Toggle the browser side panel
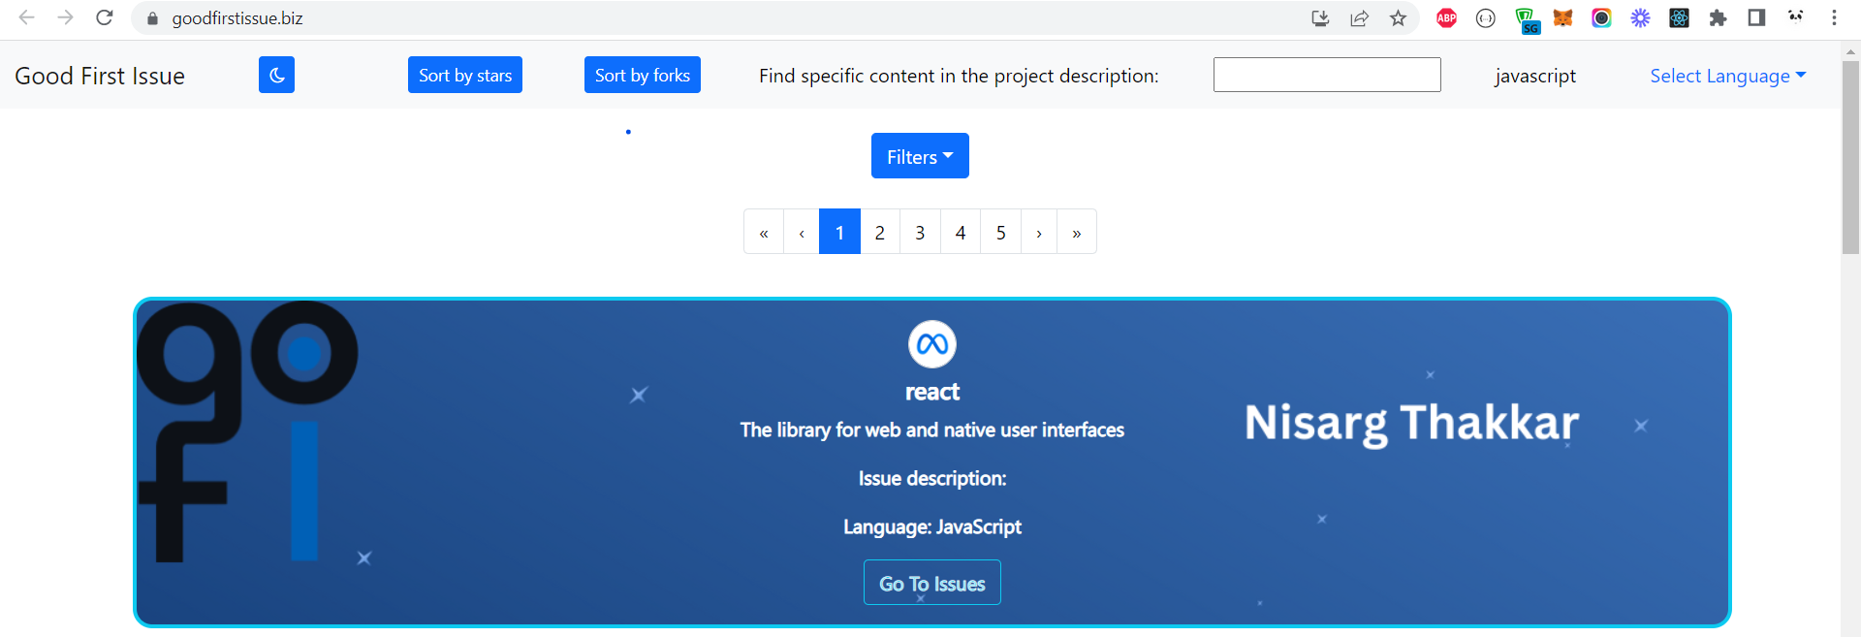This screenshot has height=637, width=1861. pyautogui.click(x=1756, y=17)
